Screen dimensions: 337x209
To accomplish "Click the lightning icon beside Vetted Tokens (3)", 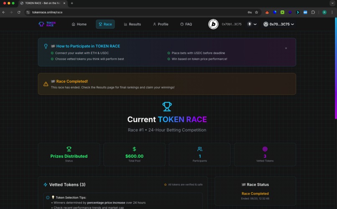I will (45, 184).
